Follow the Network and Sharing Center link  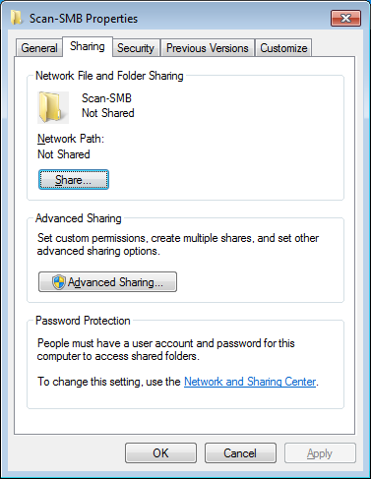click(250, 382)
